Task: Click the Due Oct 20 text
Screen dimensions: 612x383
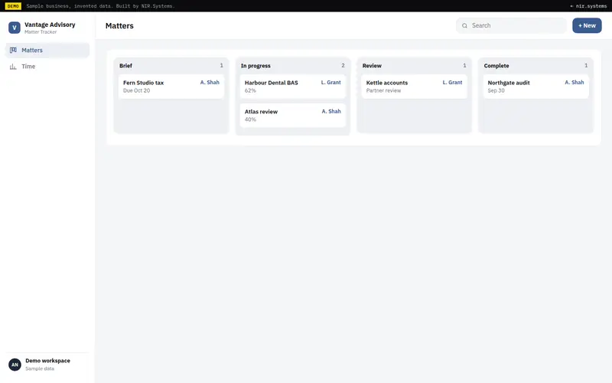Action: pos(137,90)
